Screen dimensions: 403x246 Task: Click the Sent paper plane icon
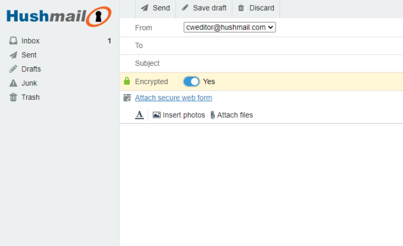pos(13,55)
